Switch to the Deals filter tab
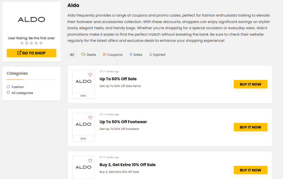The width and height of the screenshot is (283, 179). coord(88,55)
